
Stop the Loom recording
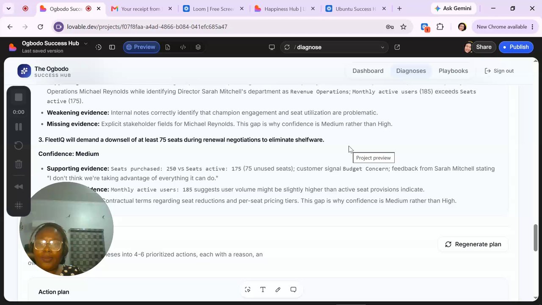(19, 97)
